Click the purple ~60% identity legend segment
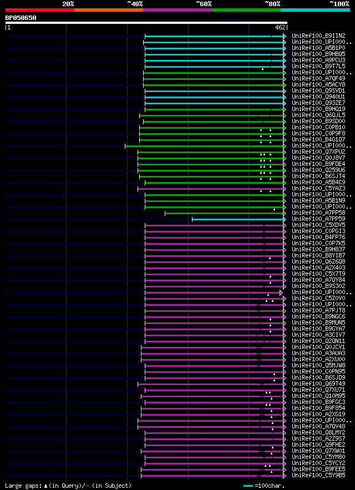Image resolution: width=355 pixels, height=490 pixels. point(177,10)
